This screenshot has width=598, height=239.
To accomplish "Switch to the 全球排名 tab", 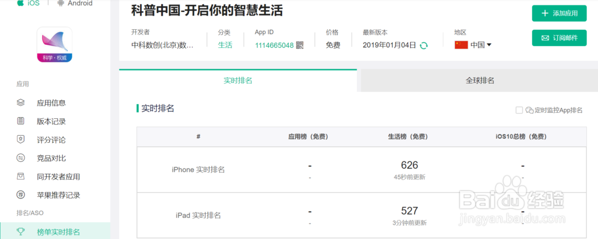I will point(480,81).
